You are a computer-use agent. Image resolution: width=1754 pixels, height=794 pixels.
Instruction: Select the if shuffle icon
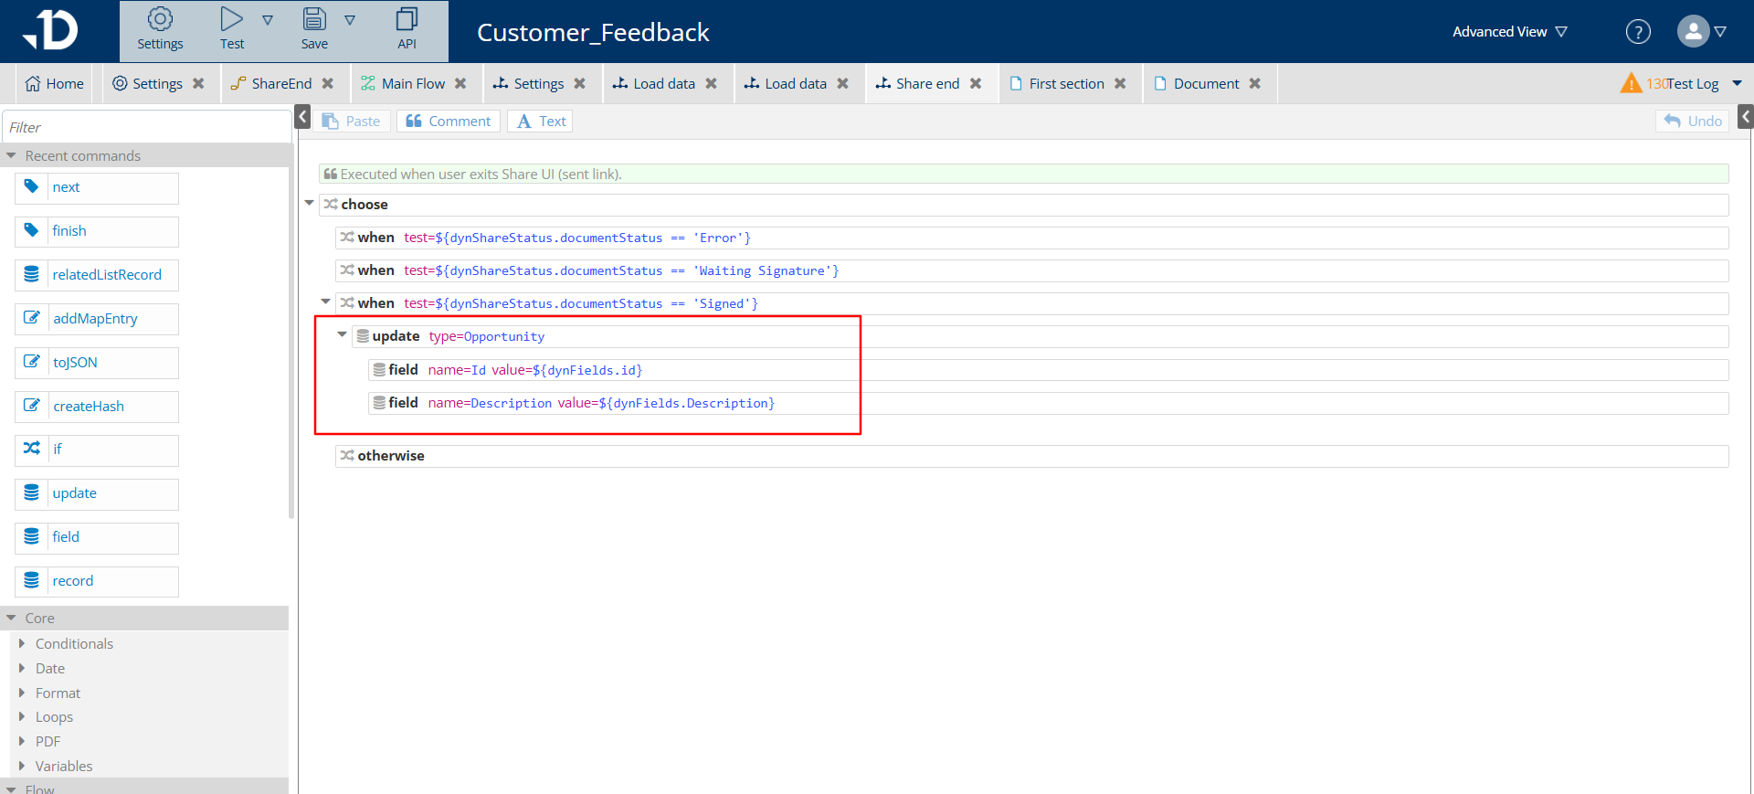click(x=31, y=449)
